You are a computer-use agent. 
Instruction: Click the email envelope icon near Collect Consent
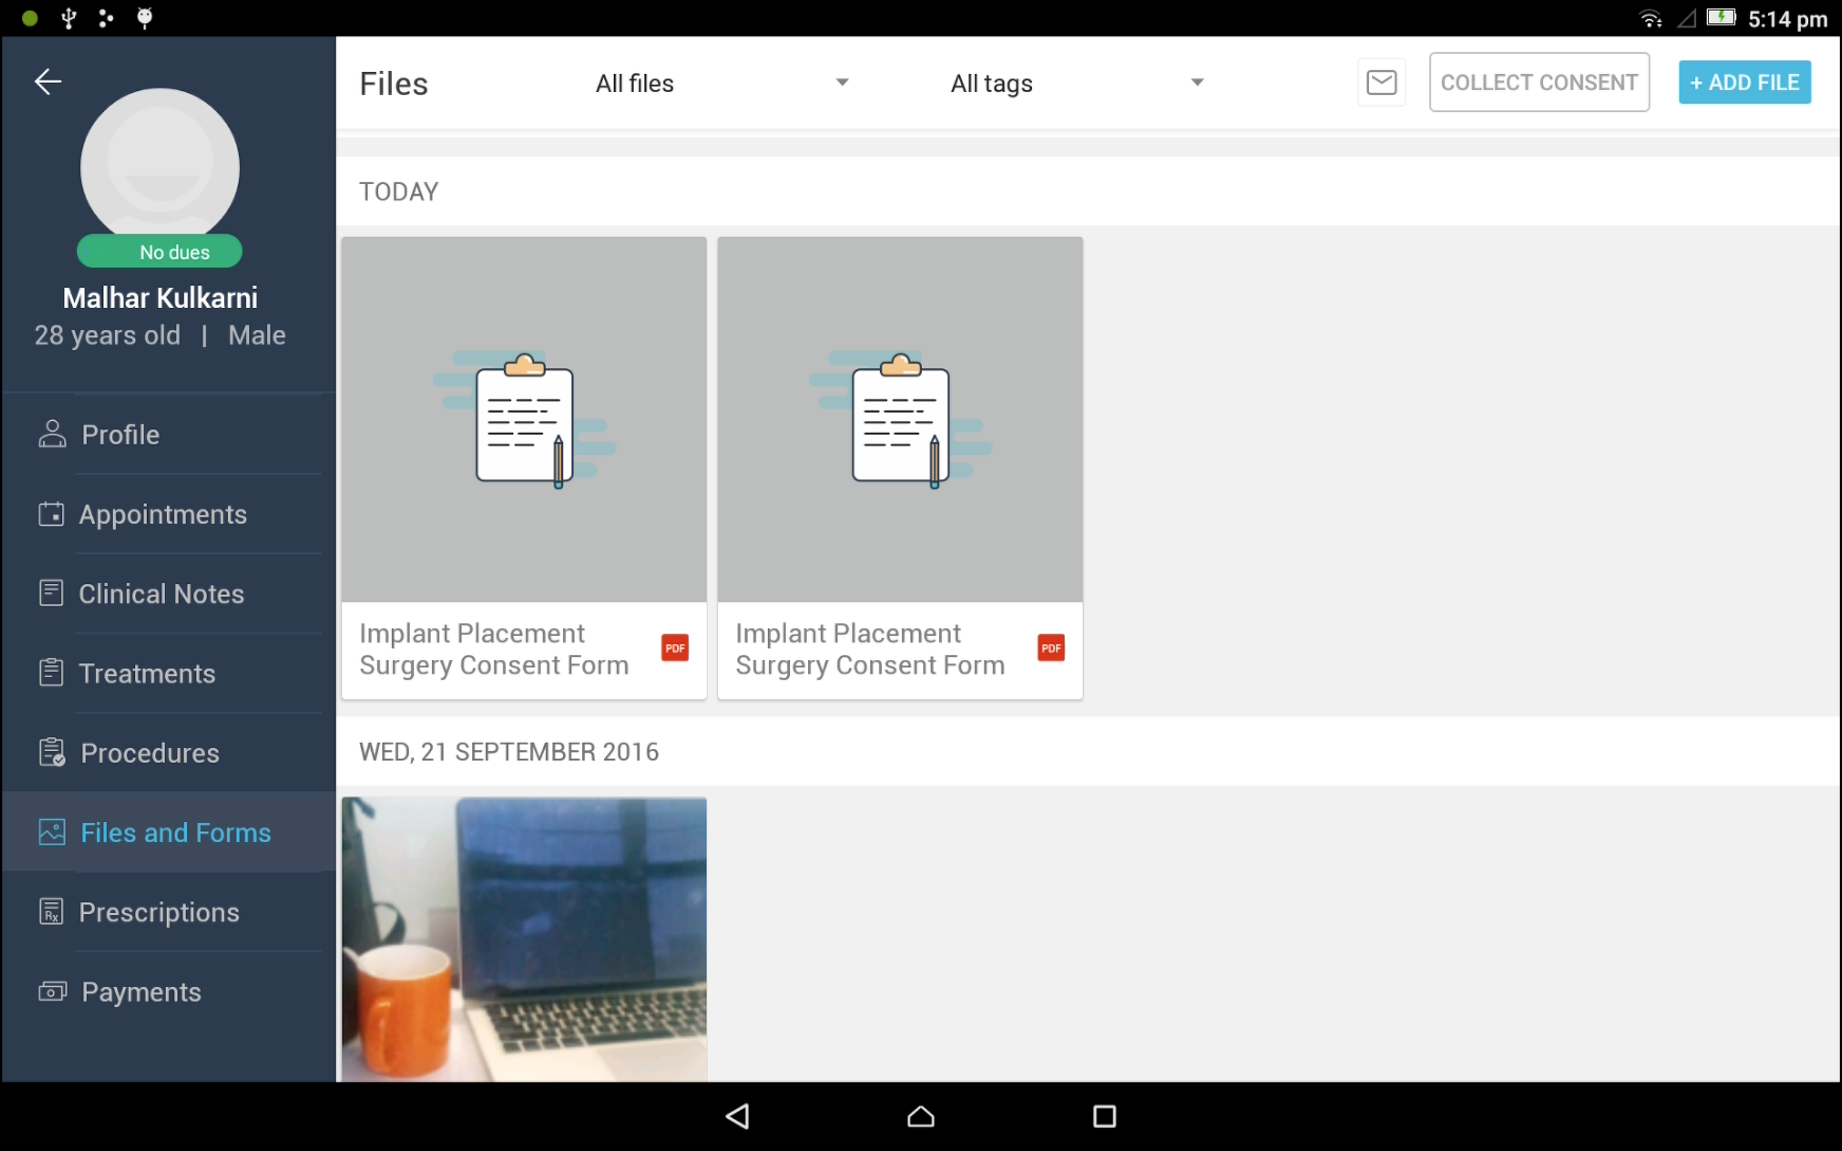[x=1380, y=81]
